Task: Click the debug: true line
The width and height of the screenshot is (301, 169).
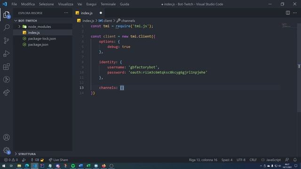Action: pyautogui.click(x=119, y=47)
